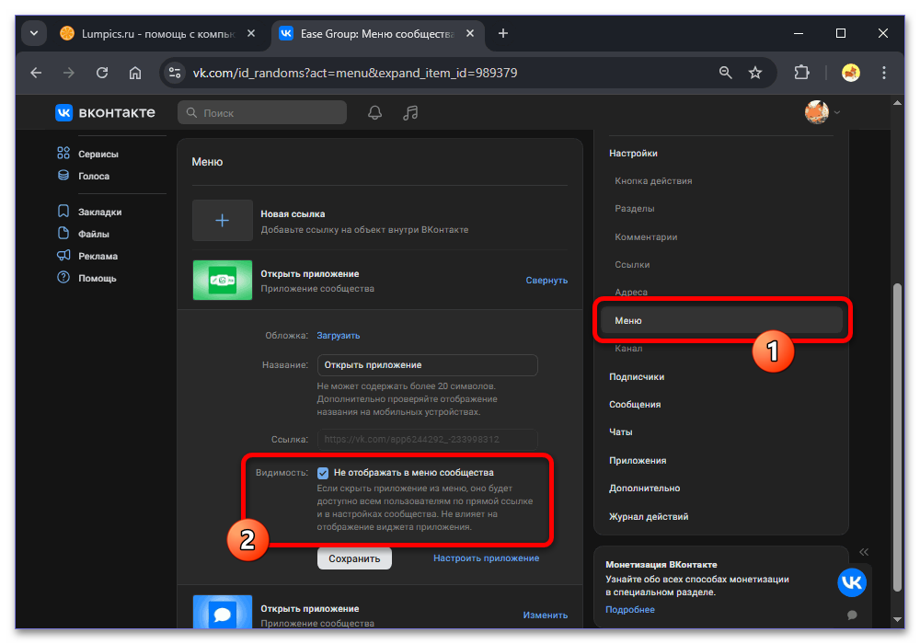Click the blue chat app thumbnail
The height and width of the screenshot is (644, 920).
tap(223, 613)
